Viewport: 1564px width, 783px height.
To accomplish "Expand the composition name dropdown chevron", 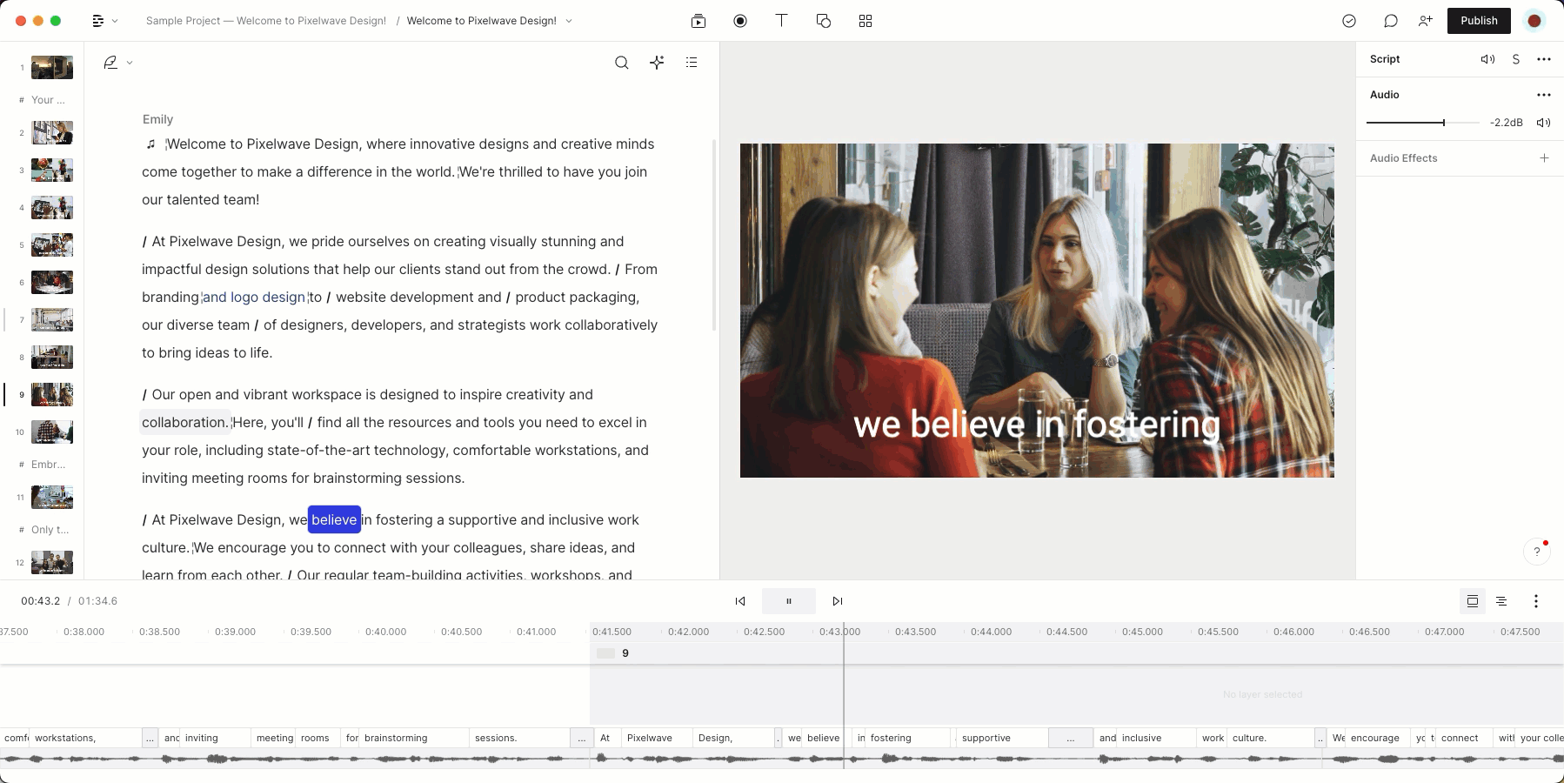I will point(569,21).
